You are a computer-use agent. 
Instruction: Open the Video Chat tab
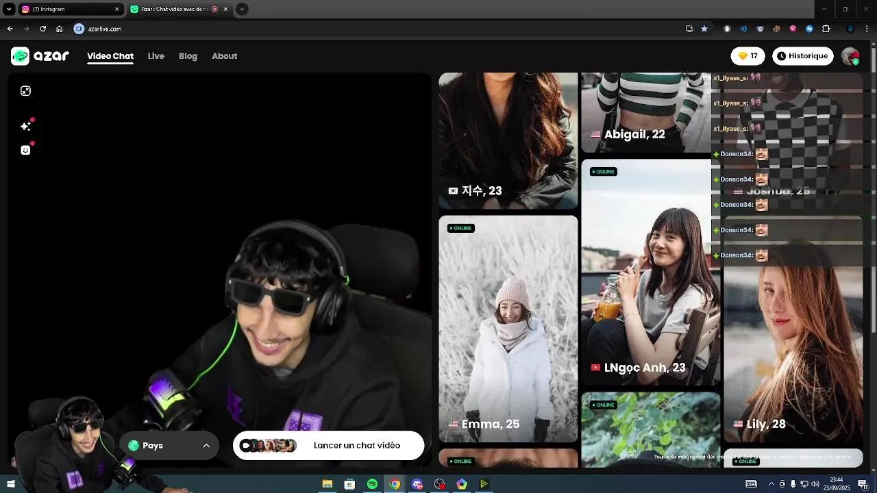110,56
